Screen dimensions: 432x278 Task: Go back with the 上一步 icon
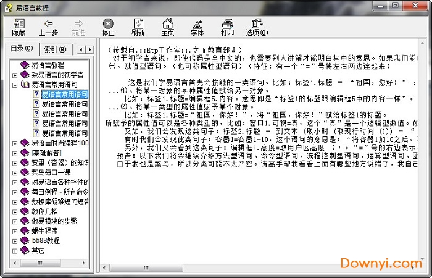pyautogui.click(x=49, y=23)
